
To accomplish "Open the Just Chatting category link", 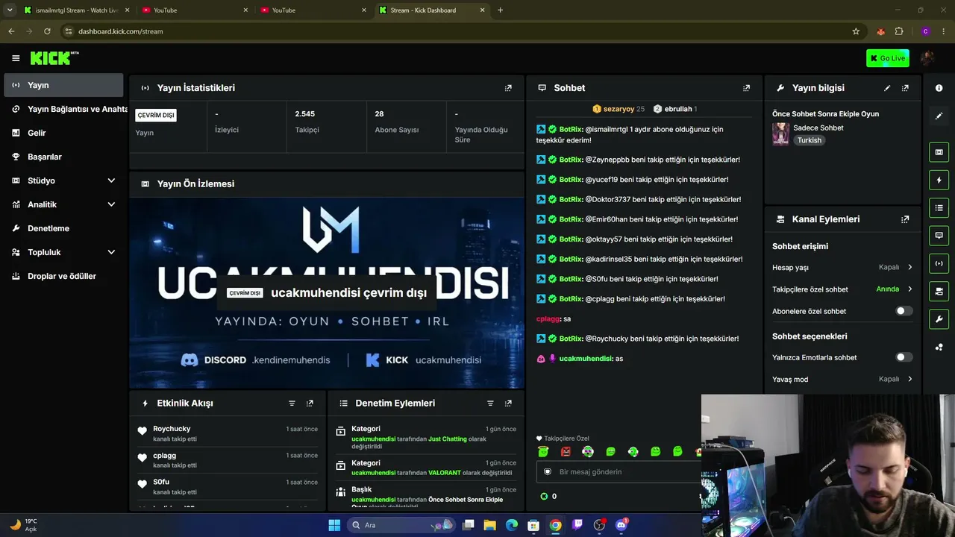I will [x=448, y=439].
